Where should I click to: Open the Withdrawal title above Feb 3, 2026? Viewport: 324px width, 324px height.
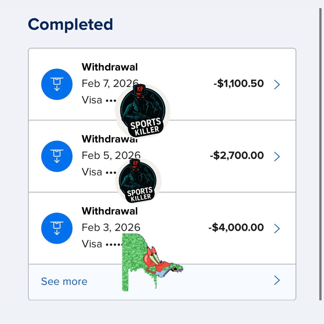[x=109, y=211]
